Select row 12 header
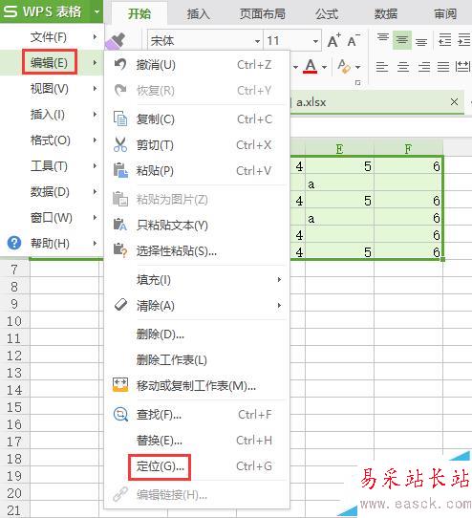The height and width of the screenshot is (518, 472). point(14,356)
